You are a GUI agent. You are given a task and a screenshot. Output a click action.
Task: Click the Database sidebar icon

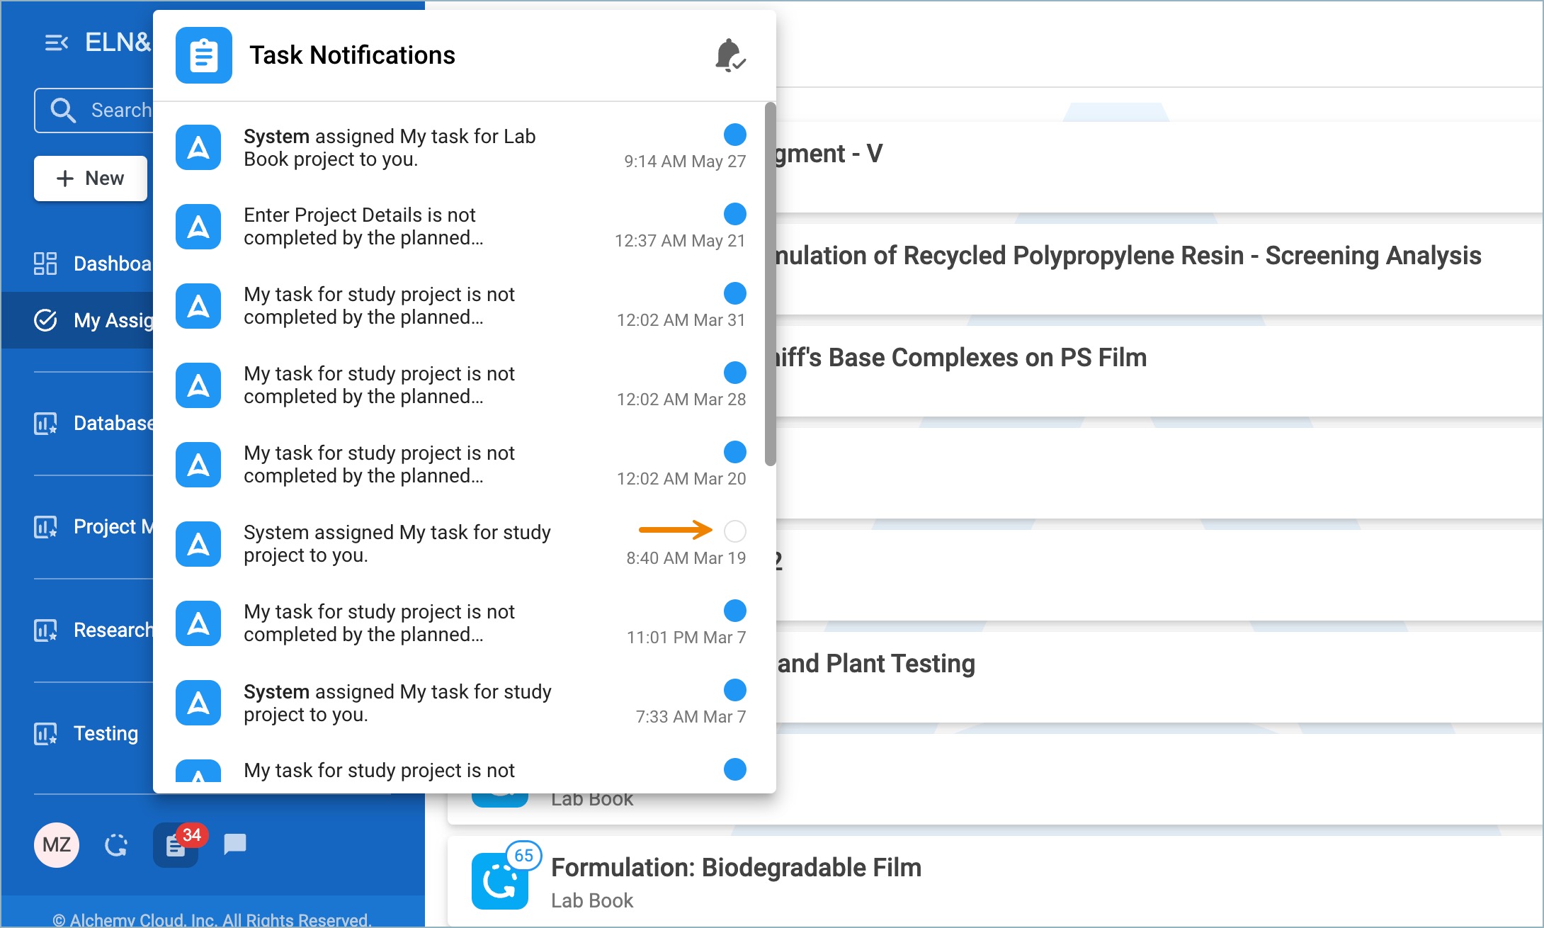45,424
